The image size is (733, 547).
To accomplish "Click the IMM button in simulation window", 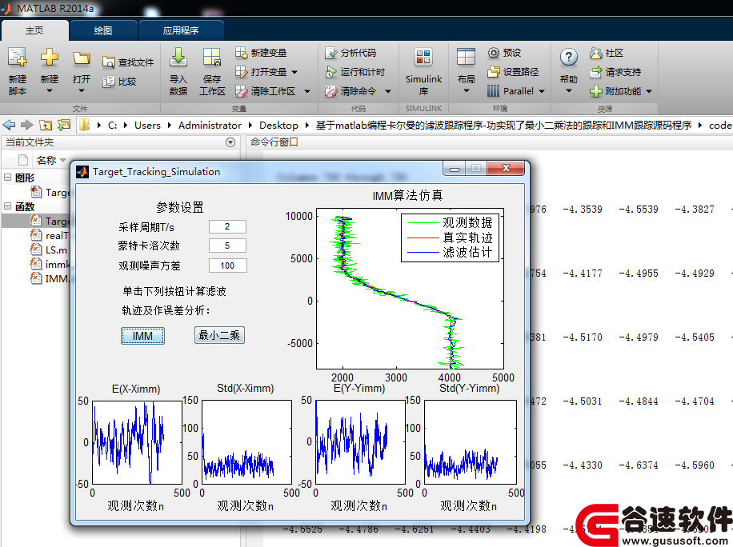I will pyautogui.click(x=142, y=335).
